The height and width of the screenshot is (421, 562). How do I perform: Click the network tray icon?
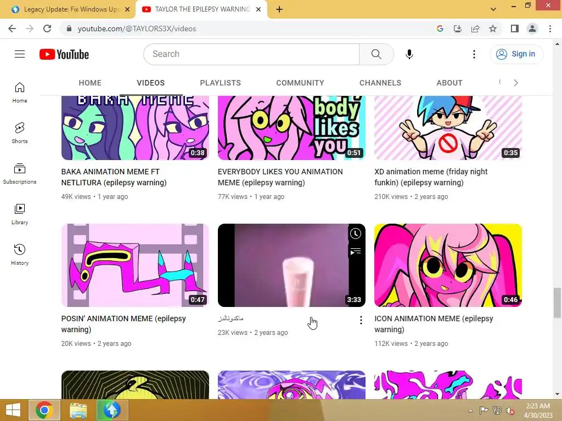click(x=497, y=411)
